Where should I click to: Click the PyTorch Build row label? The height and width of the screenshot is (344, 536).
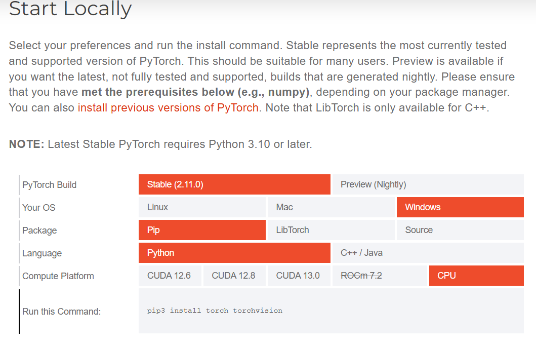[50, 185]
